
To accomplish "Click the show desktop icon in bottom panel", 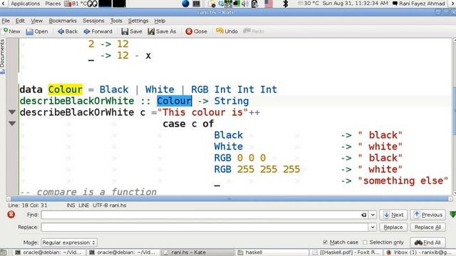I will 4,252.
